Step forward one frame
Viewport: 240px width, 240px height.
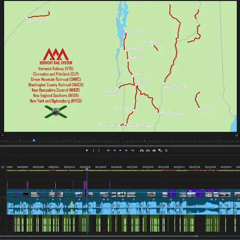pyautogui.click(x=126, y=150)
